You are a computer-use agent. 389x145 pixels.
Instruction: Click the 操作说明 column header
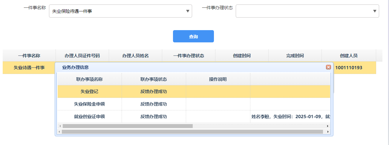(218, 79)
